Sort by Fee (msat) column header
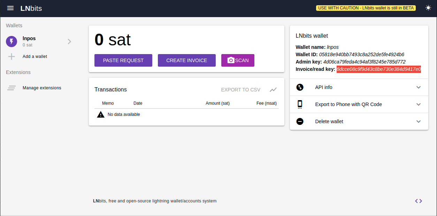Screen dimensions: 437x216 (267, 103)
